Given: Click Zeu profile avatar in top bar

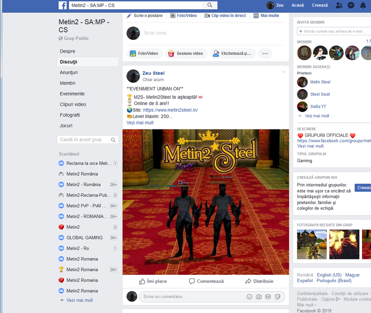Looking at the screenshot, I should [x=270, y=5].
